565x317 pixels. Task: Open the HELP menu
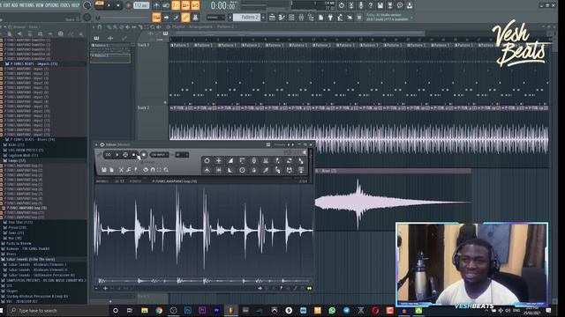tap(75, 5)
